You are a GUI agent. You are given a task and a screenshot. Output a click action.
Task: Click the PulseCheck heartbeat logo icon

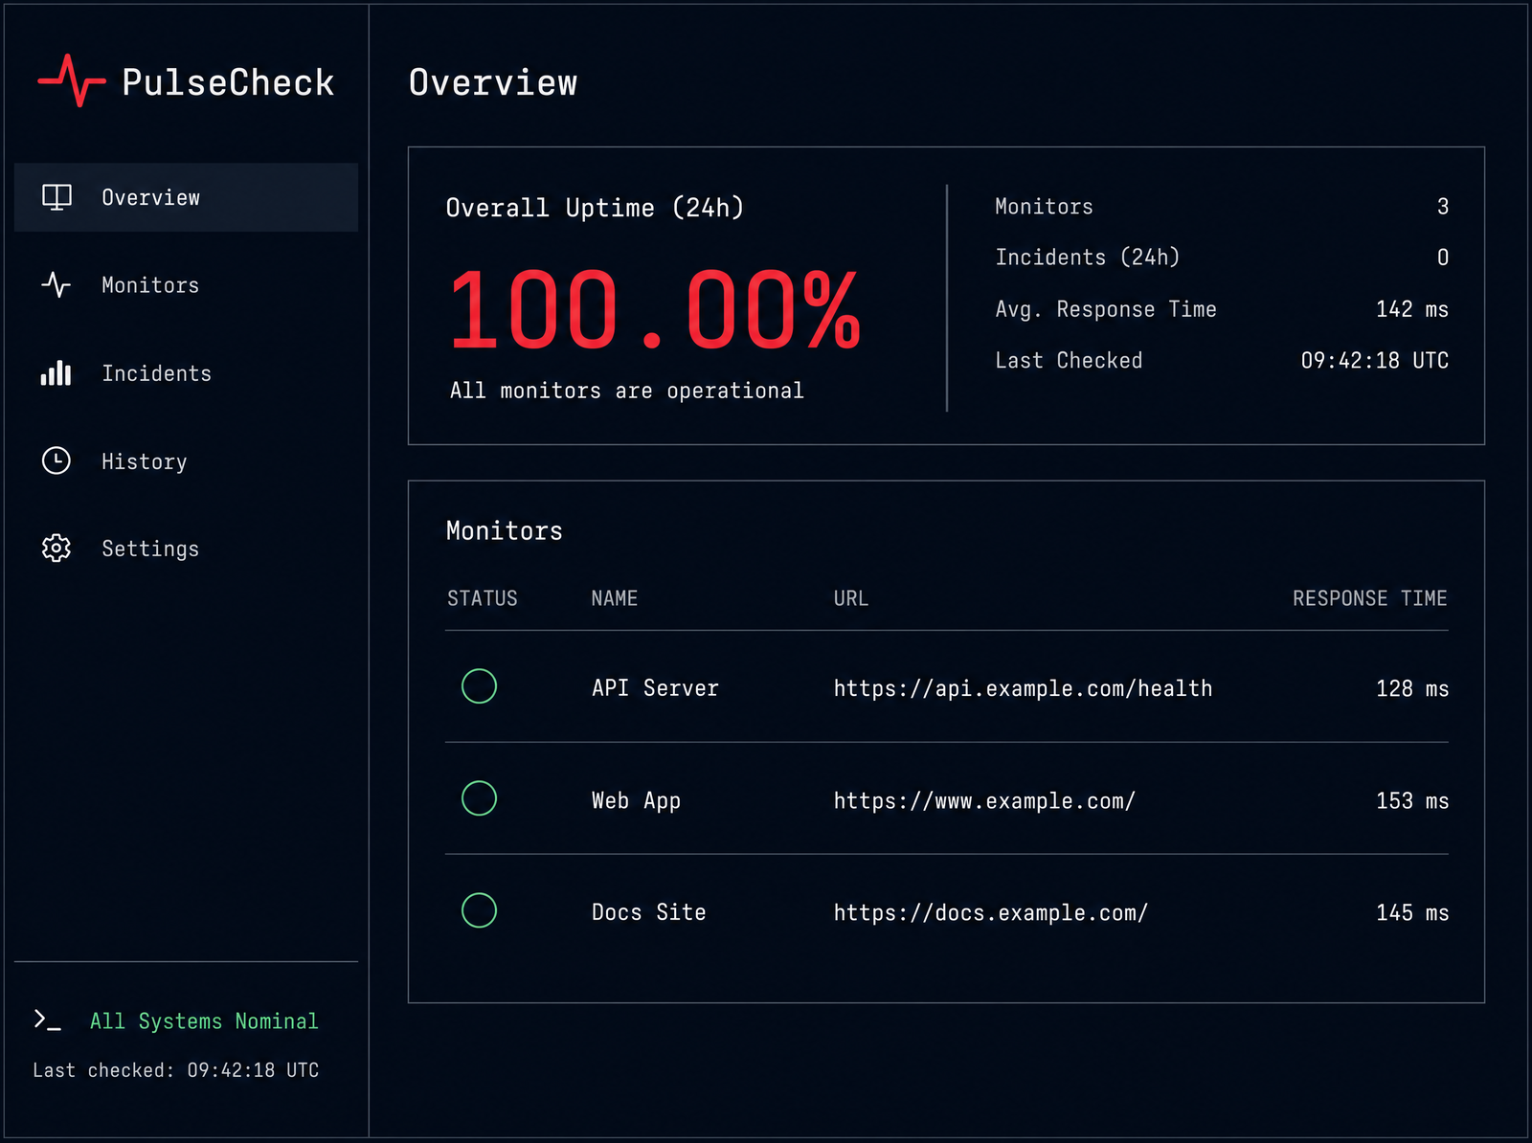coord(72,80)
